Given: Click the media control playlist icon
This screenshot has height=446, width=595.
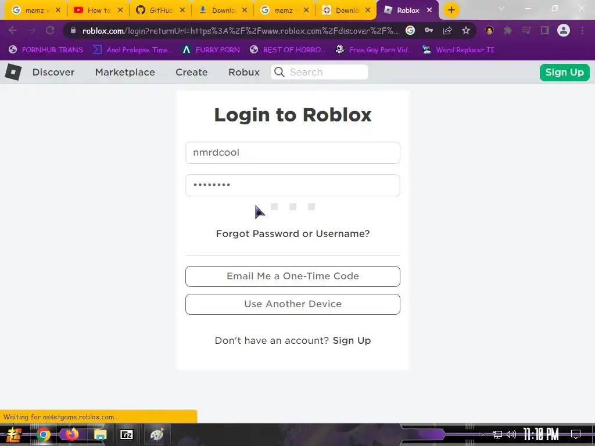Looking at the screenshot, I should coord(526,30).
